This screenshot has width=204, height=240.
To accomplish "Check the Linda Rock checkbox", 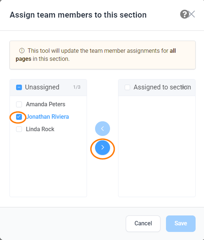I will 19,129.
